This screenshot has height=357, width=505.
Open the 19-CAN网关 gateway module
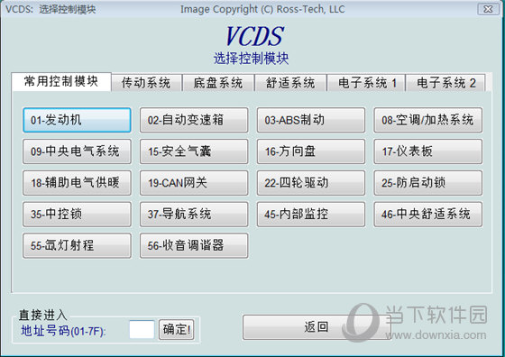(194, 183)
